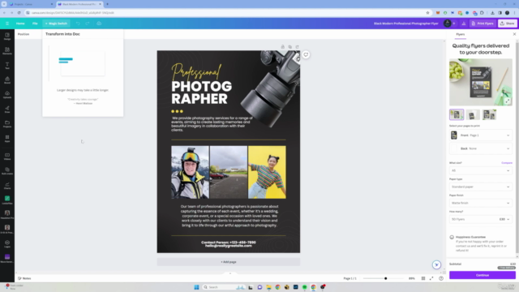The image size is (519, 292).
Task: Open the Brand panel
Action: pyautogui.click(x=7, y=79)
